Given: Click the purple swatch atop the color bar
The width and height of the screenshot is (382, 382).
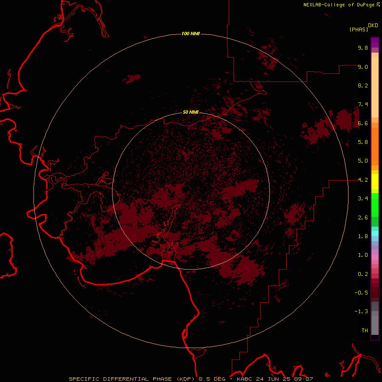Looking at the screenshot, I should click(375, 42).
